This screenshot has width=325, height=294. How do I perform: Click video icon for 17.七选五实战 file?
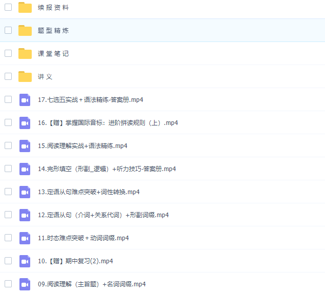(25, 99)
